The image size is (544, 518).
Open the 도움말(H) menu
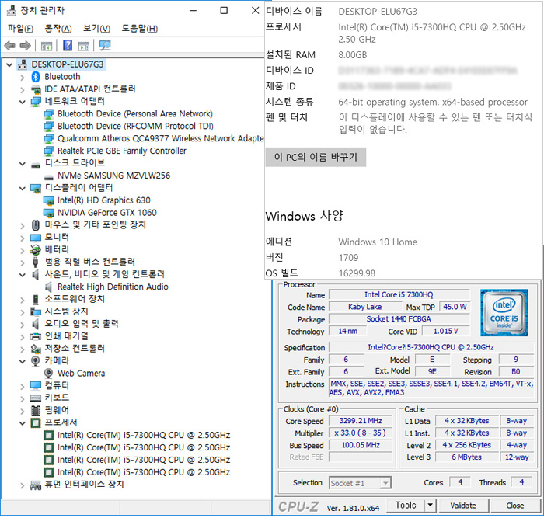139,29
